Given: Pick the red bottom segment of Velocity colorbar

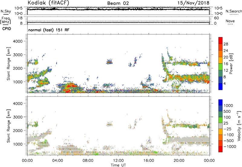Looking at the screenshot, I should click(x=221, y=149).
